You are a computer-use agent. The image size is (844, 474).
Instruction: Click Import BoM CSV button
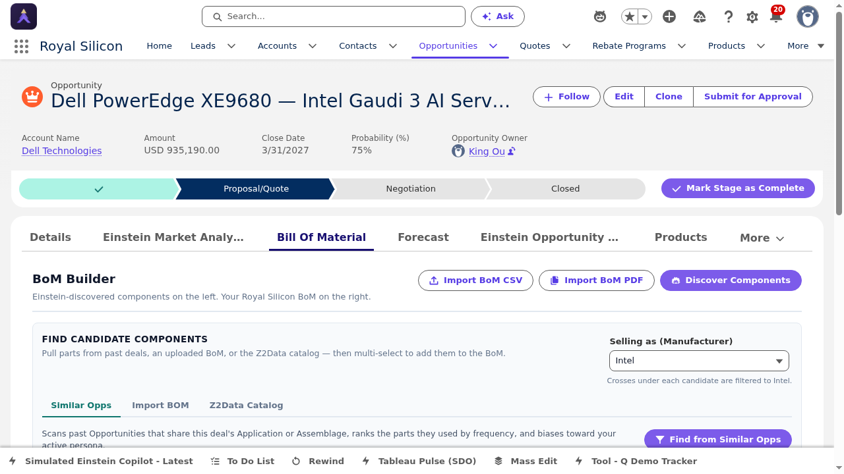[476, 280]
